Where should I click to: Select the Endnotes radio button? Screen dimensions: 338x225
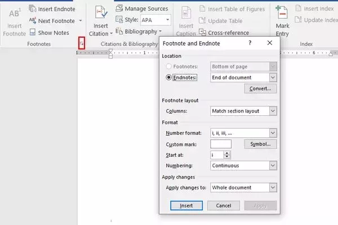click(x=168, y=77)
